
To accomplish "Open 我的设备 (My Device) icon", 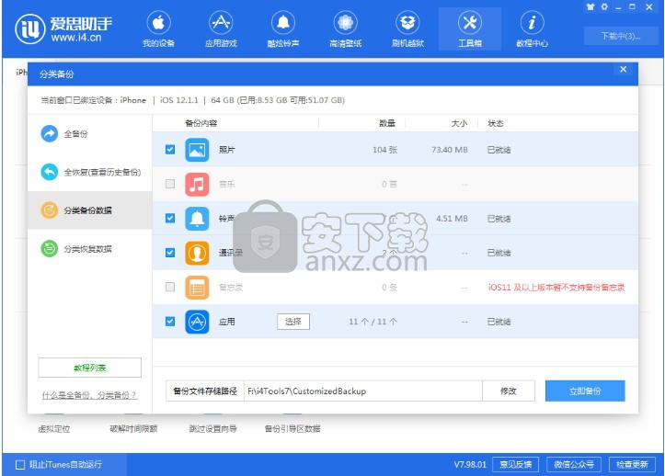I will point(158,23).
